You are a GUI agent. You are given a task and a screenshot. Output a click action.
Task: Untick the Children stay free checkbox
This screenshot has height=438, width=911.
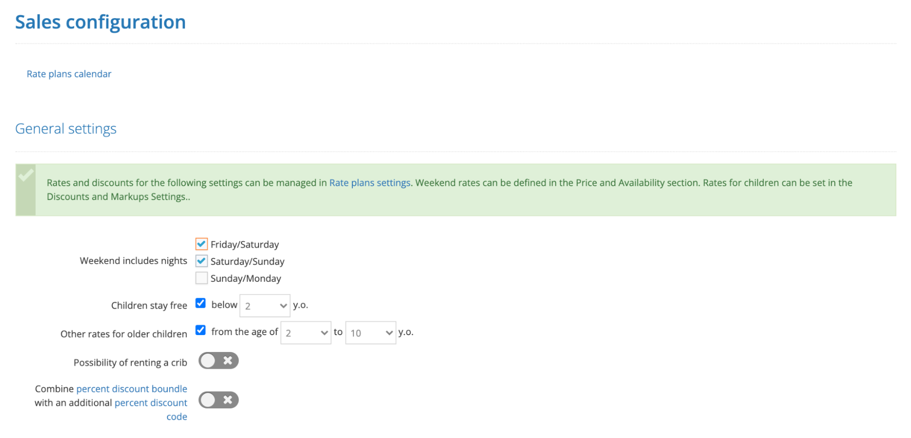click(201, 303)
